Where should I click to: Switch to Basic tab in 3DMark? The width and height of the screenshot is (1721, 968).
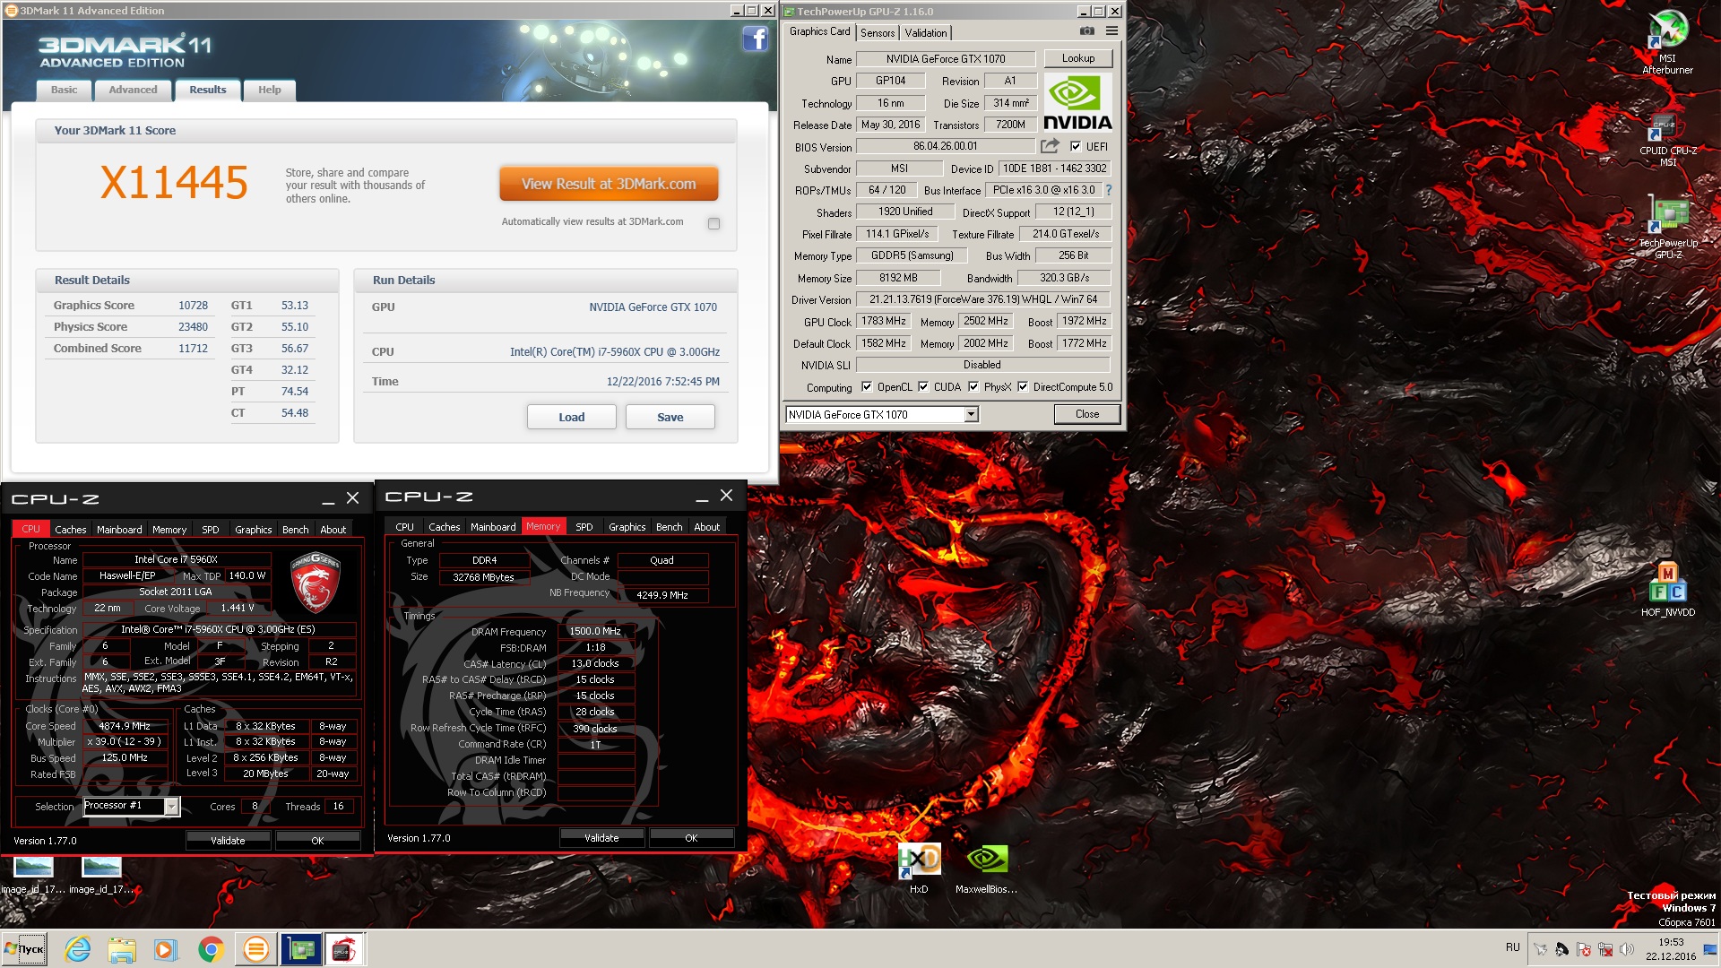64,90
